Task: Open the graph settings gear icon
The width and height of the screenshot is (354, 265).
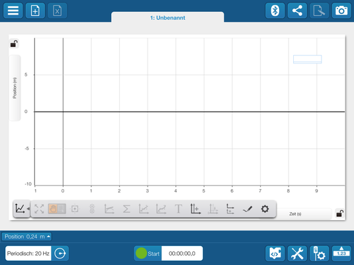Action: [265, 209]
